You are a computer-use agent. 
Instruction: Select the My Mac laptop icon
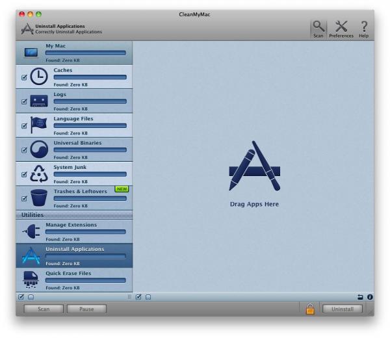31,53
